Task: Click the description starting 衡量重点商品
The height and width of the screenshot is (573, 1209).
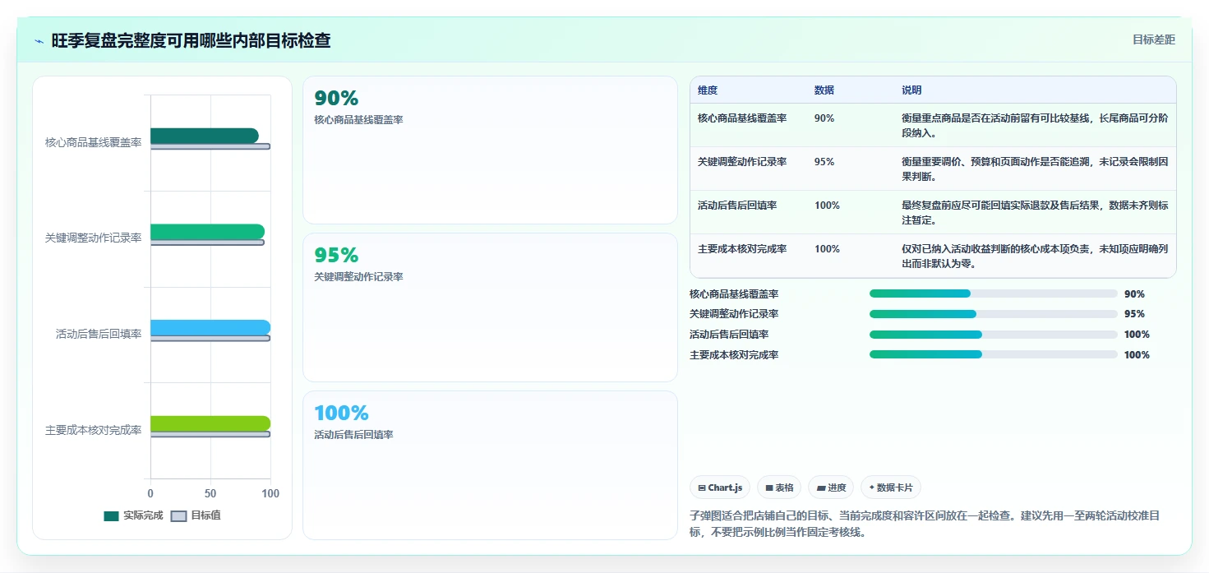Action: click(x=1035, y=126)
